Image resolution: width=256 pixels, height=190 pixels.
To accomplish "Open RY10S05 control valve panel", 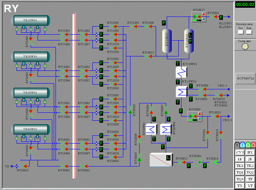I will 195,116.
